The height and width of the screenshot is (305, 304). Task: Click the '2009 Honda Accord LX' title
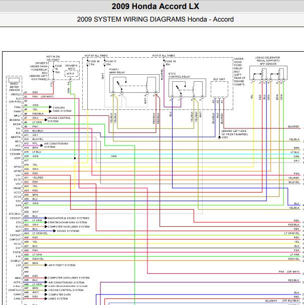coord(155,7)
